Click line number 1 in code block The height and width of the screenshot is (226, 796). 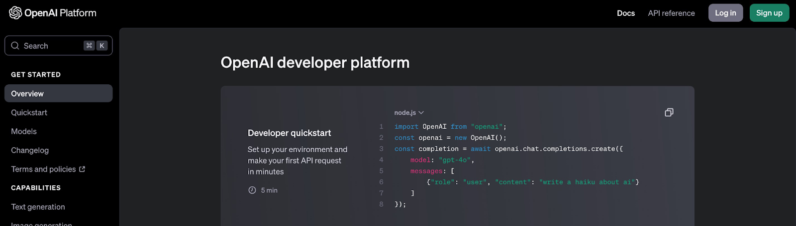(382, 127)
